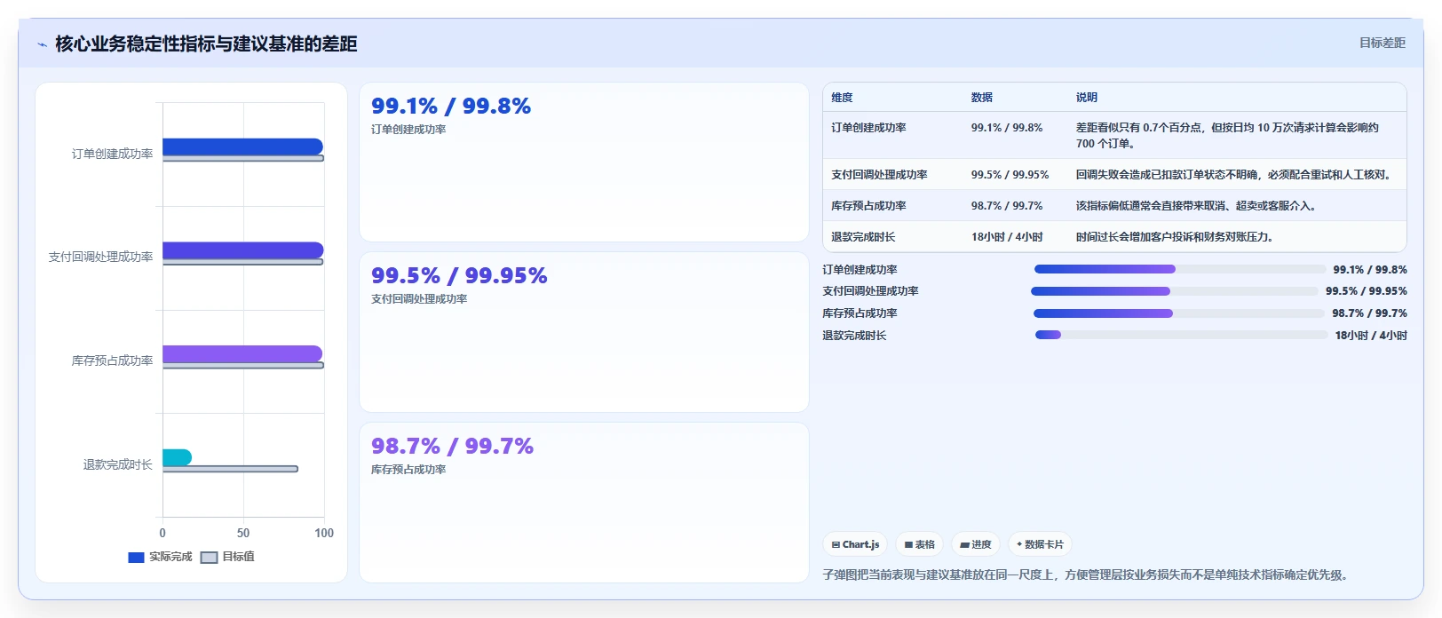Image resolution: width=1442 pixels, height=618 pixels.
Task: Click the 订单创建成功率 label in the progress list
Action: [x=860, y=270]
